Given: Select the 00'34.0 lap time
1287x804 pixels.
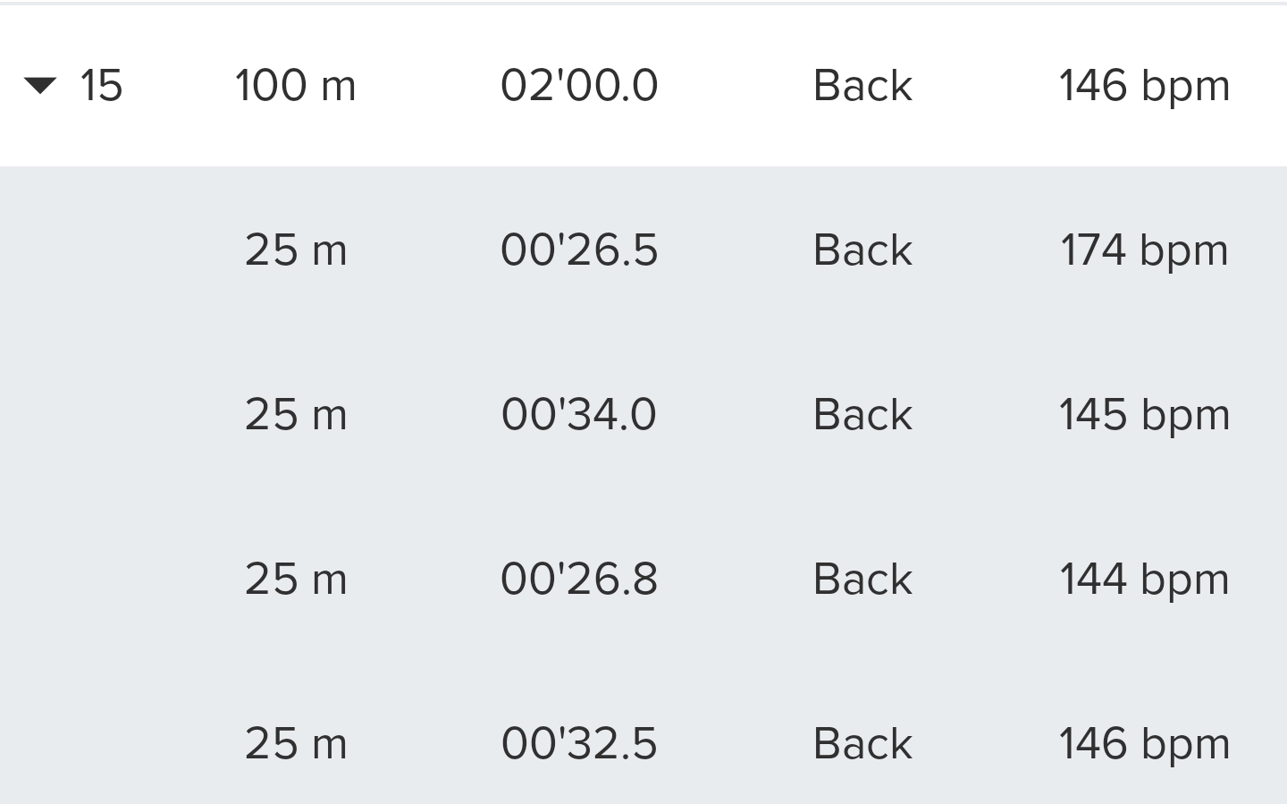Looking at the screenshot, I should [579, 414].
